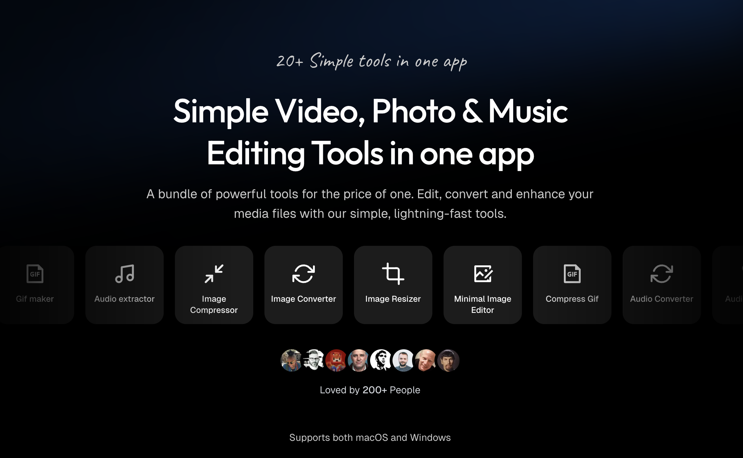743x458 pixels.
Task: Open the Image Resizer tool
Action: [393, 285]
